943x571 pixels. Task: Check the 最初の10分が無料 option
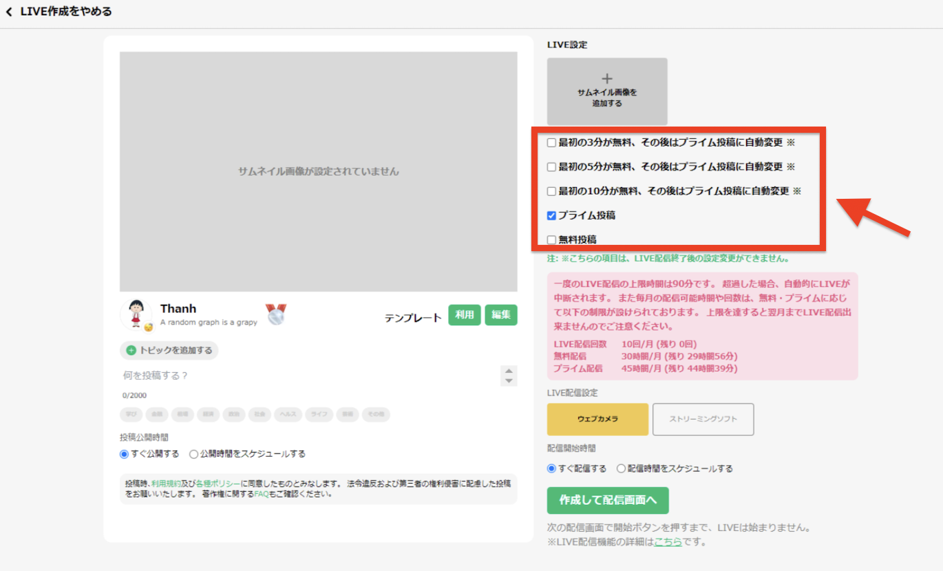[x=551, y=191]
